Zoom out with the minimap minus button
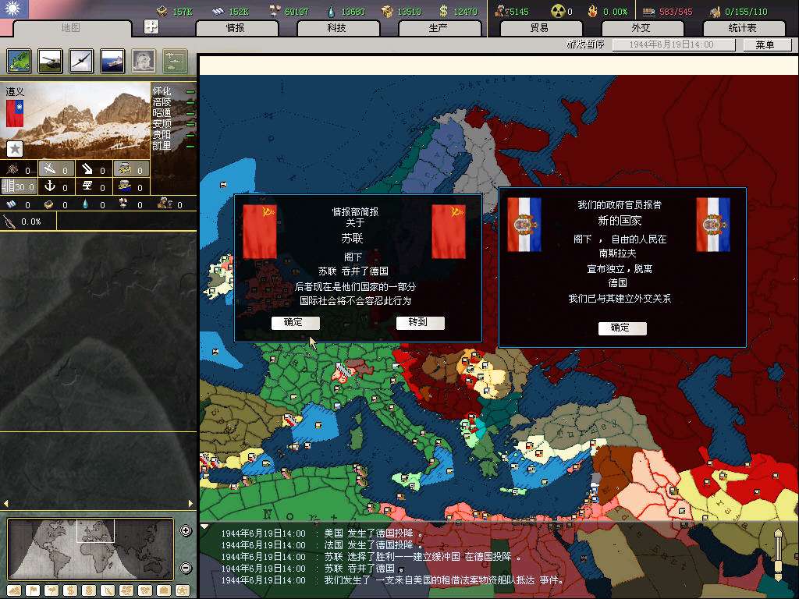799x599 pixels. (186, 568)
